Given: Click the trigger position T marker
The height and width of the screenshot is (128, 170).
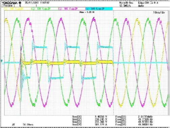Looking at the screenshot, I should 20,5.
